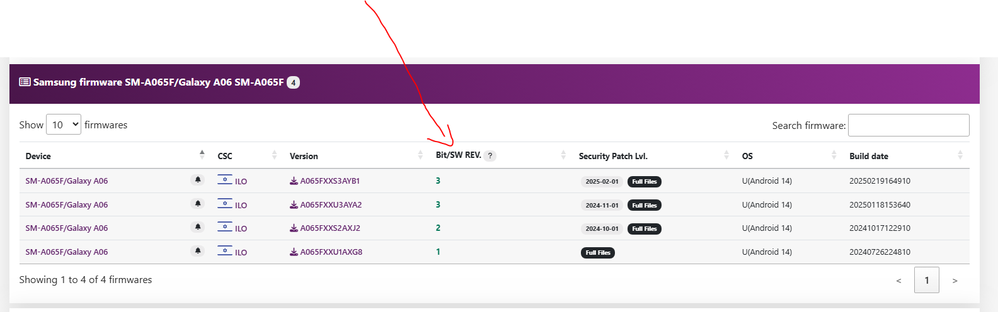Click build date 20250219164910
This screenshot has height=312, width=998.
pyautogui.click(x=880, y=181)
